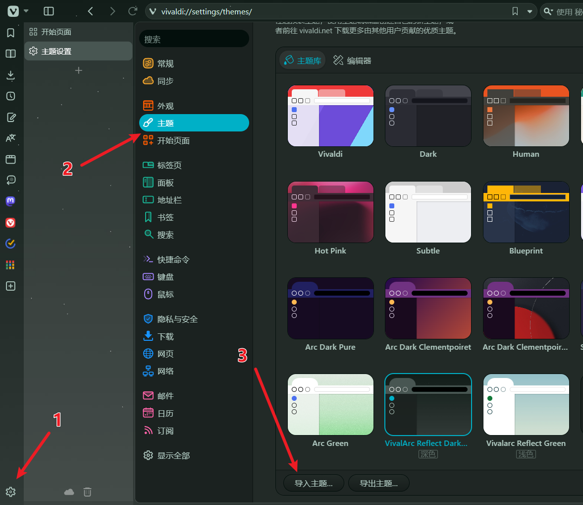Screen dimensions: 583x505
Task: Open 订阅 settings section
Action: 194,431
